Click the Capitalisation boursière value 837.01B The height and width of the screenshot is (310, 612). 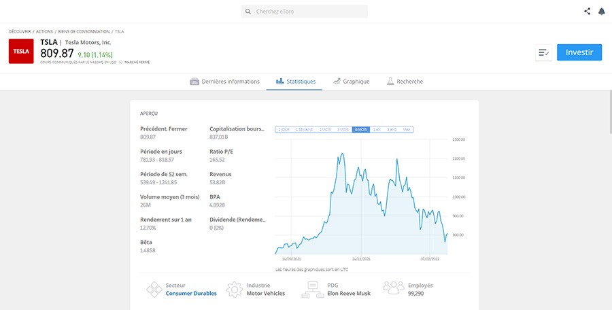(218, 137)
